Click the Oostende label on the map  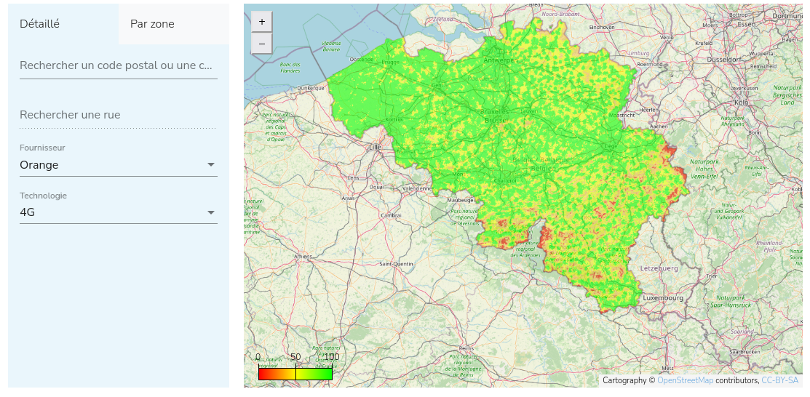tap(362, 60)
